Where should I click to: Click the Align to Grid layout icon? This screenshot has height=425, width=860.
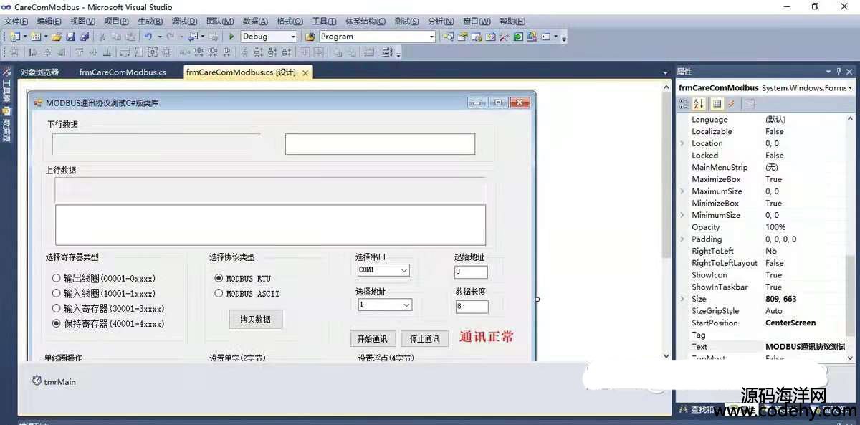point(14,52)
